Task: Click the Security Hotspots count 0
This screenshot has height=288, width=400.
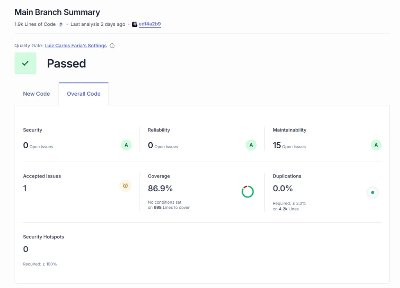Action: pos(26,249)
